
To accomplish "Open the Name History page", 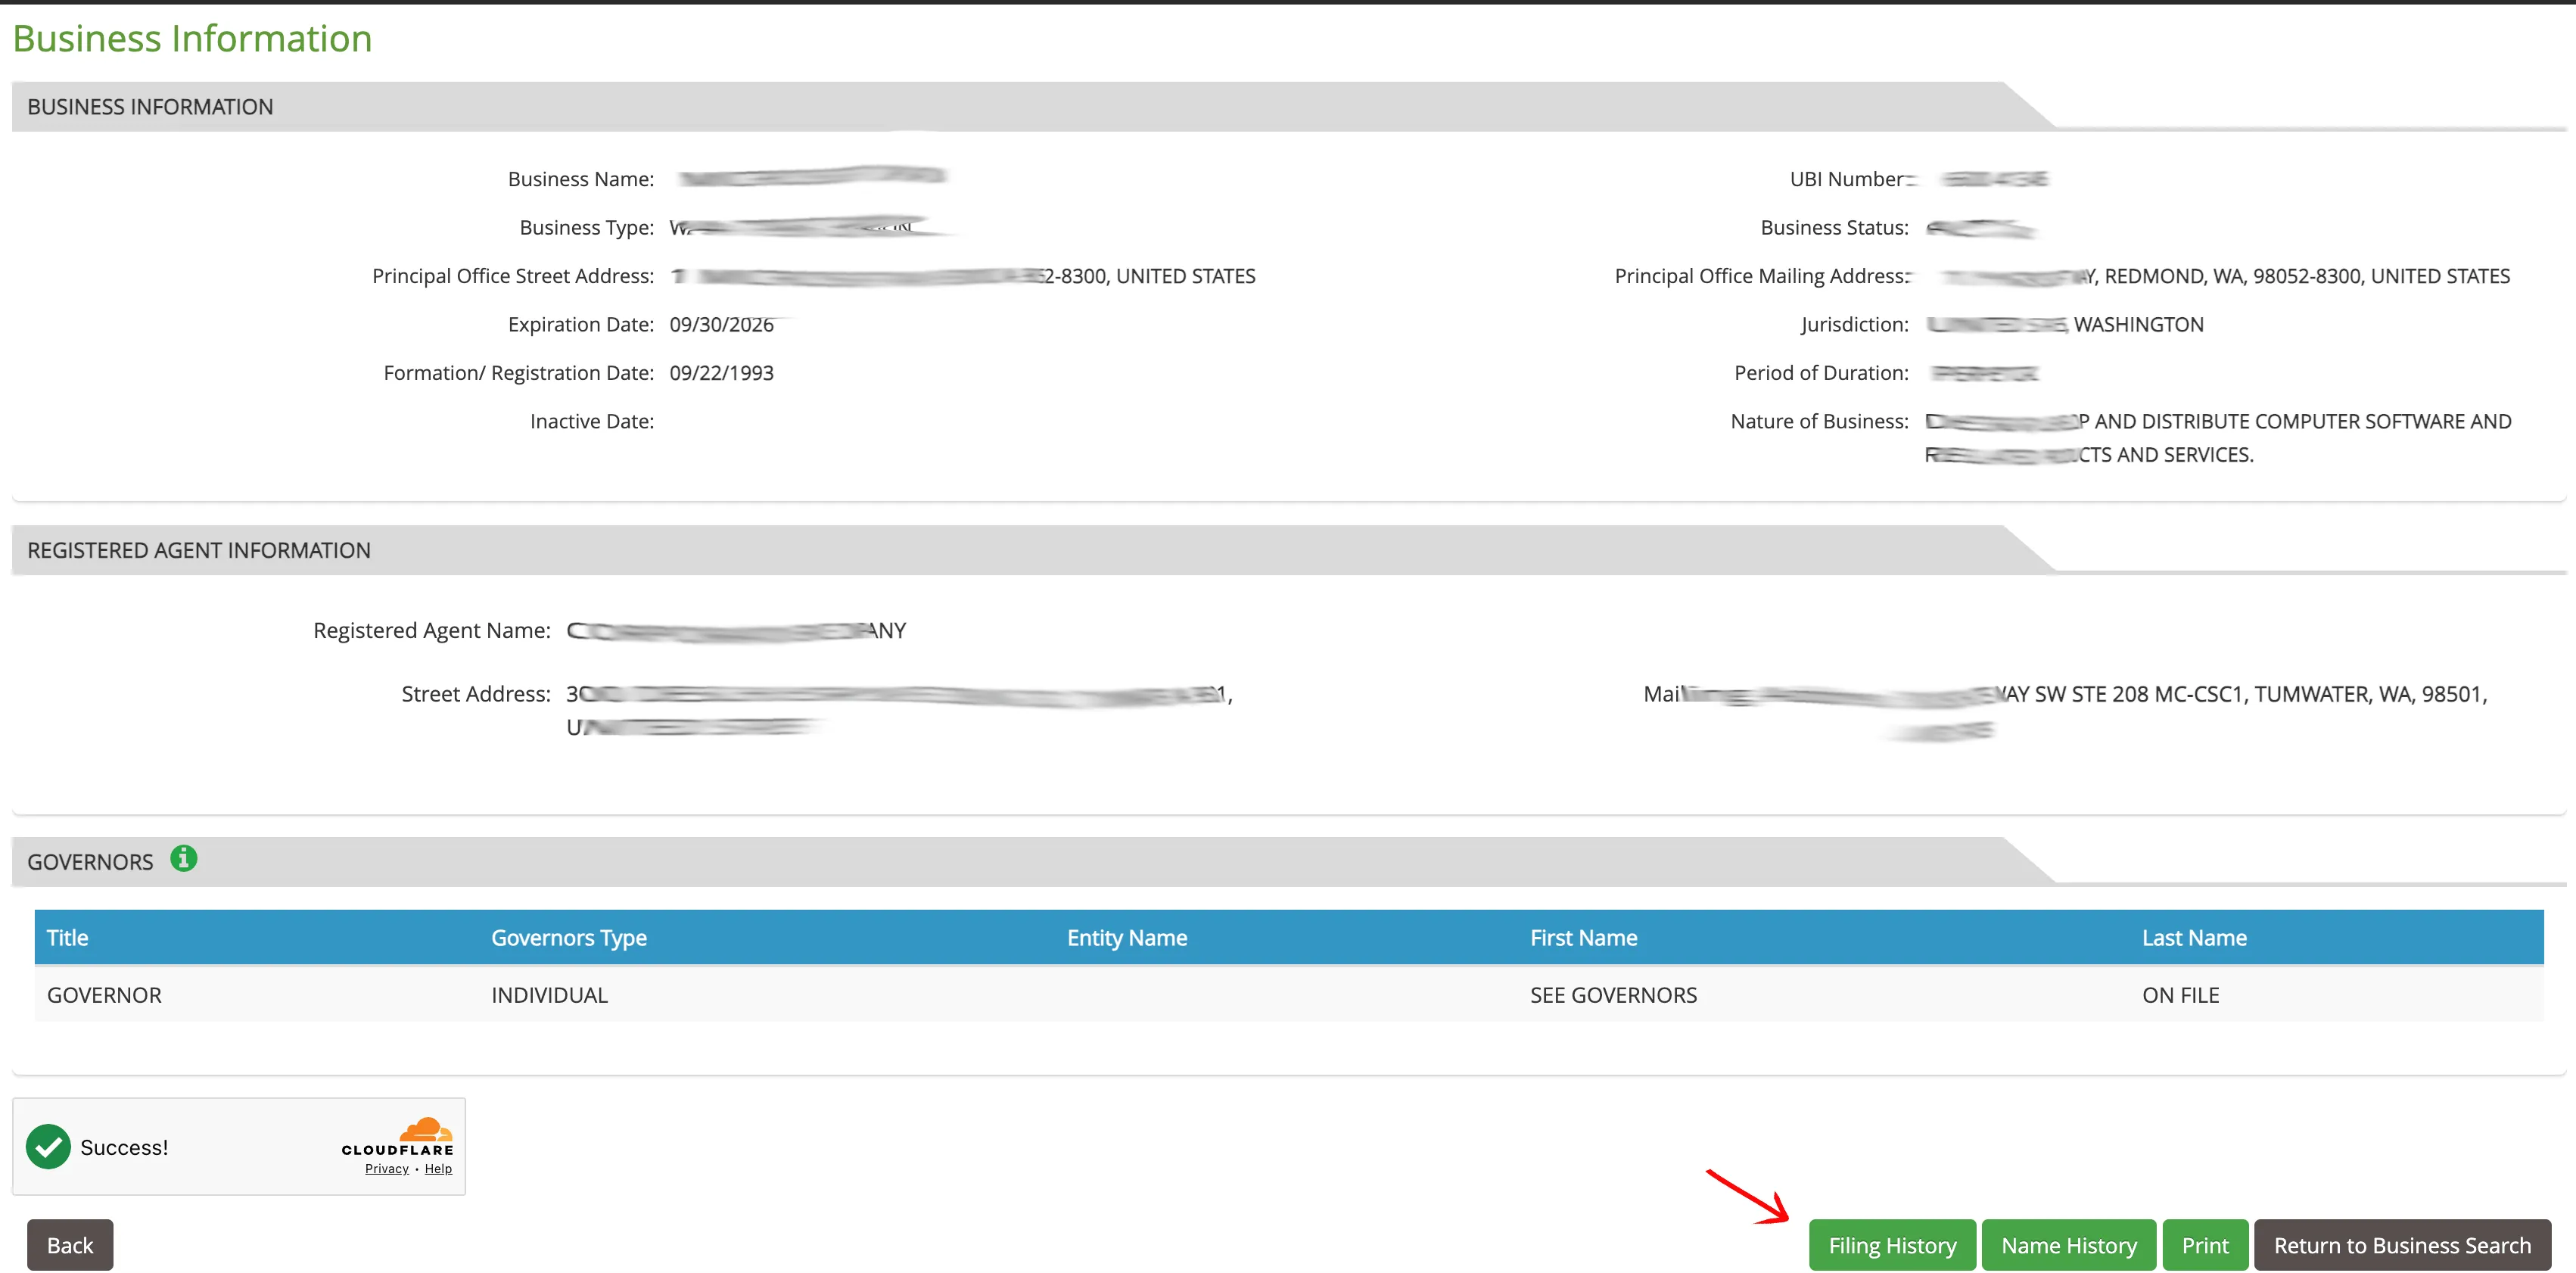I will point(2068,1245).
